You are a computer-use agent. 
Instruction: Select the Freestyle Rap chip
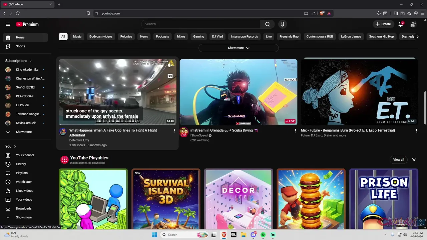(289, 36)
